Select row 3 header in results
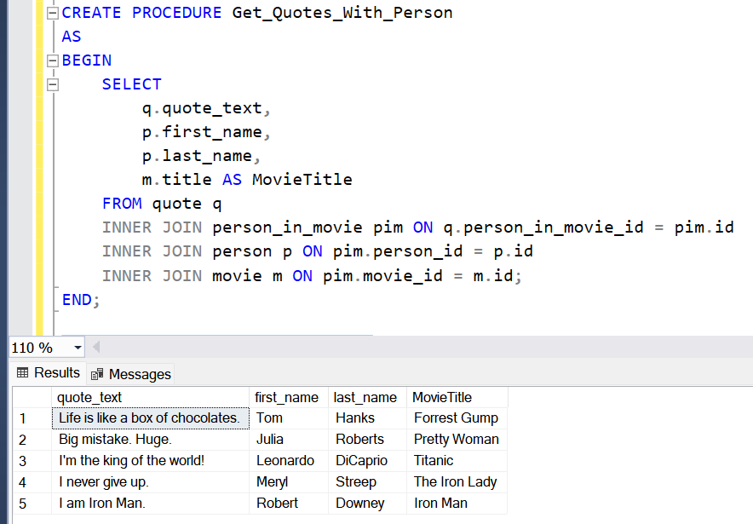The image size is (753, 524). pyautogui.click(x=32, y=461)
